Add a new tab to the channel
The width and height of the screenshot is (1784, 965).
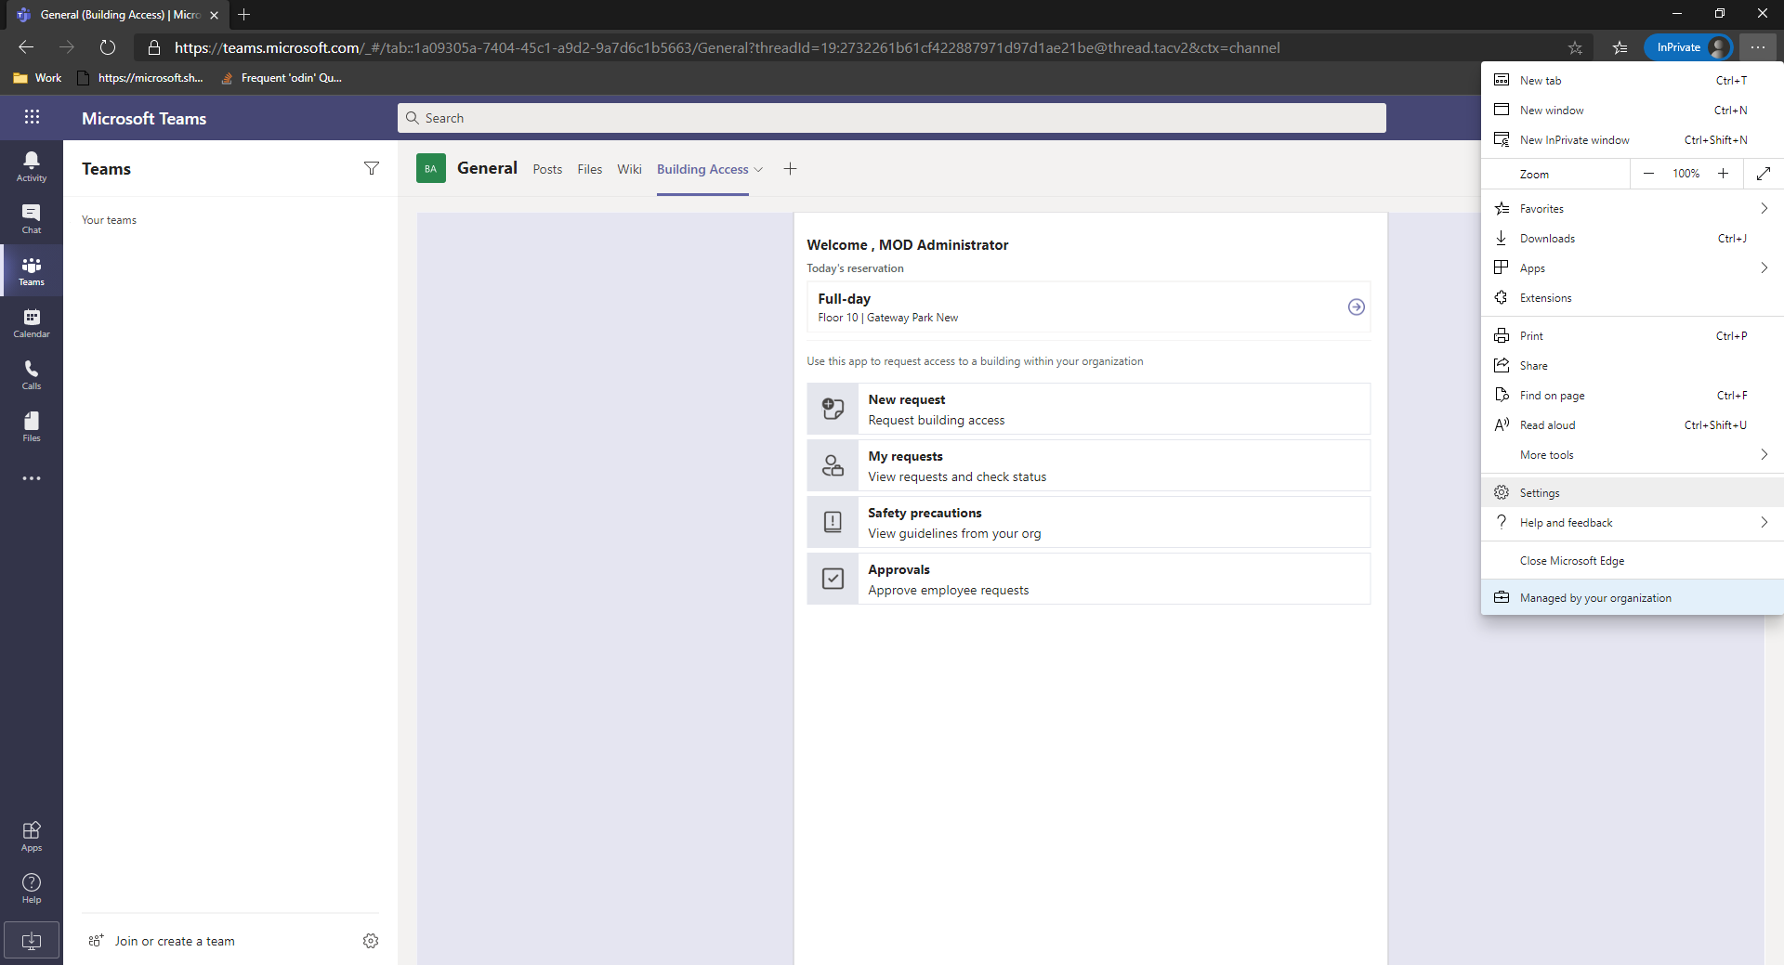coord(790,168)
